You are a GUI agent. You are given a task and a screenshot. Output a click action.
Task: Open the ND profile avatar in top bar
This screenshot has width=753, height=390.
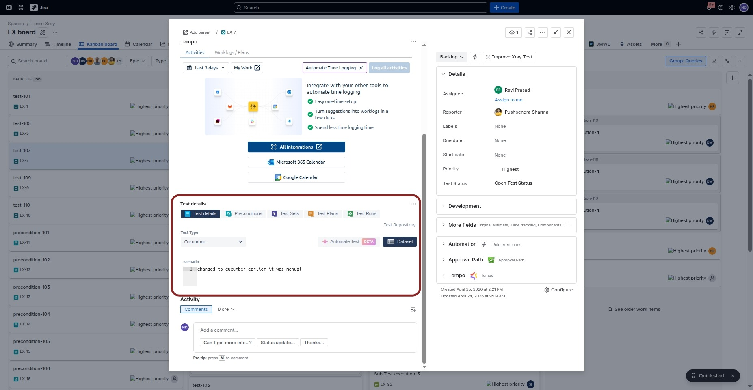[x=744, y=8]
